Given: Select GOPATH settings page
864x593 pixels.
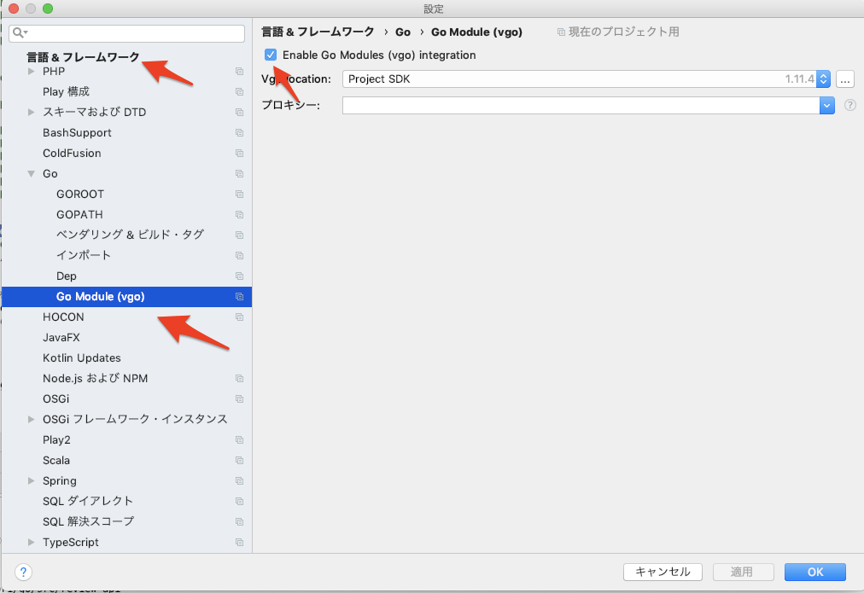Looking at the screenshot, I should click(79, 214).
